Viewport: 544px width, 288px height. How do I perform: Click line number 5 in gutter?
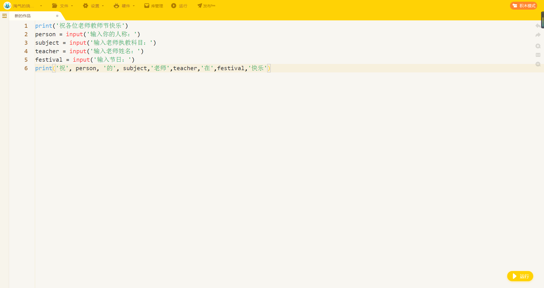(26, 60)
